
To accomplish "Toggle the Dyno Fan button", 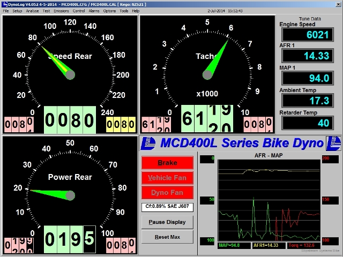I will tap(167, 193).
